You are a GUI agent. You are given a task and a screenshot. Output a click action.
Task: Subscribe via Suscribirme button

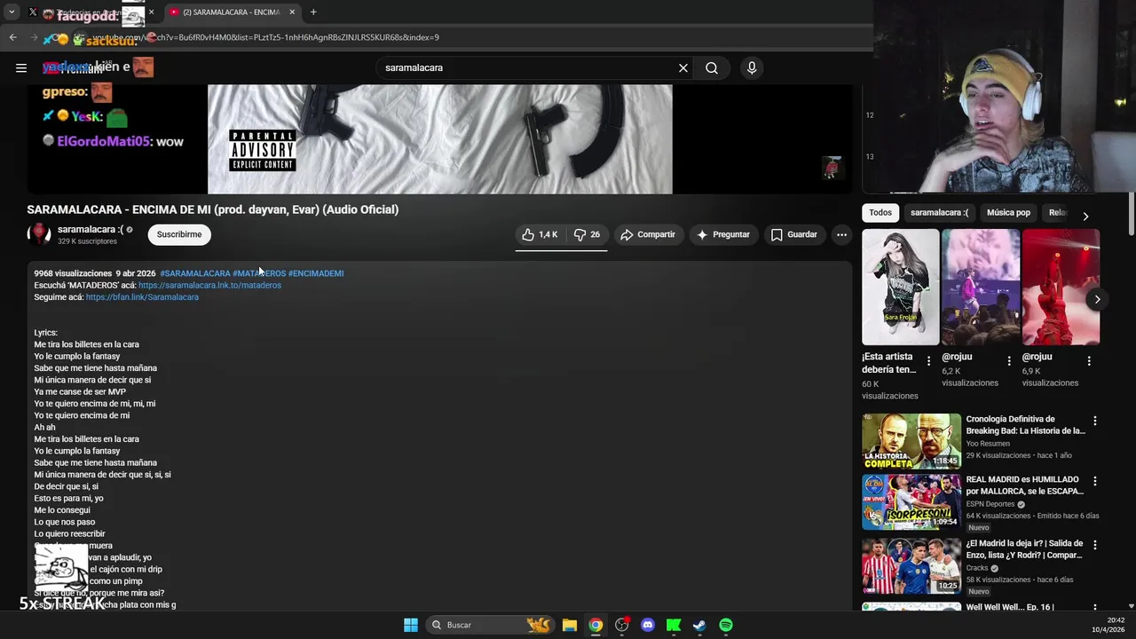click(179, 234)
